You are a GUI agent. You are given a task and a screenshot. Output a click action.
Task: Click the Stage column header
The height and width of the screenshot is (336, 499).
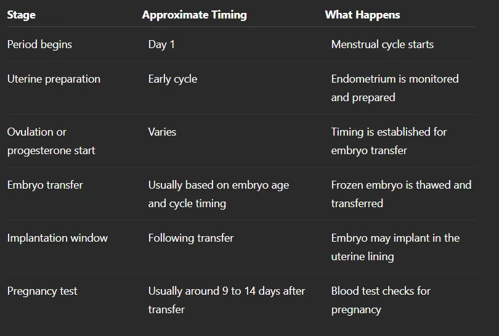[22, 15]
